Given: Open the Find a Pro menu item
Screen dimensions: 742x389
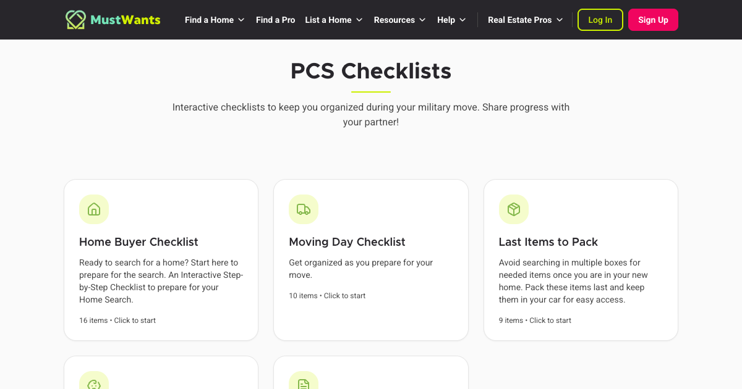Looking at the screenshot, I should 275,20.
